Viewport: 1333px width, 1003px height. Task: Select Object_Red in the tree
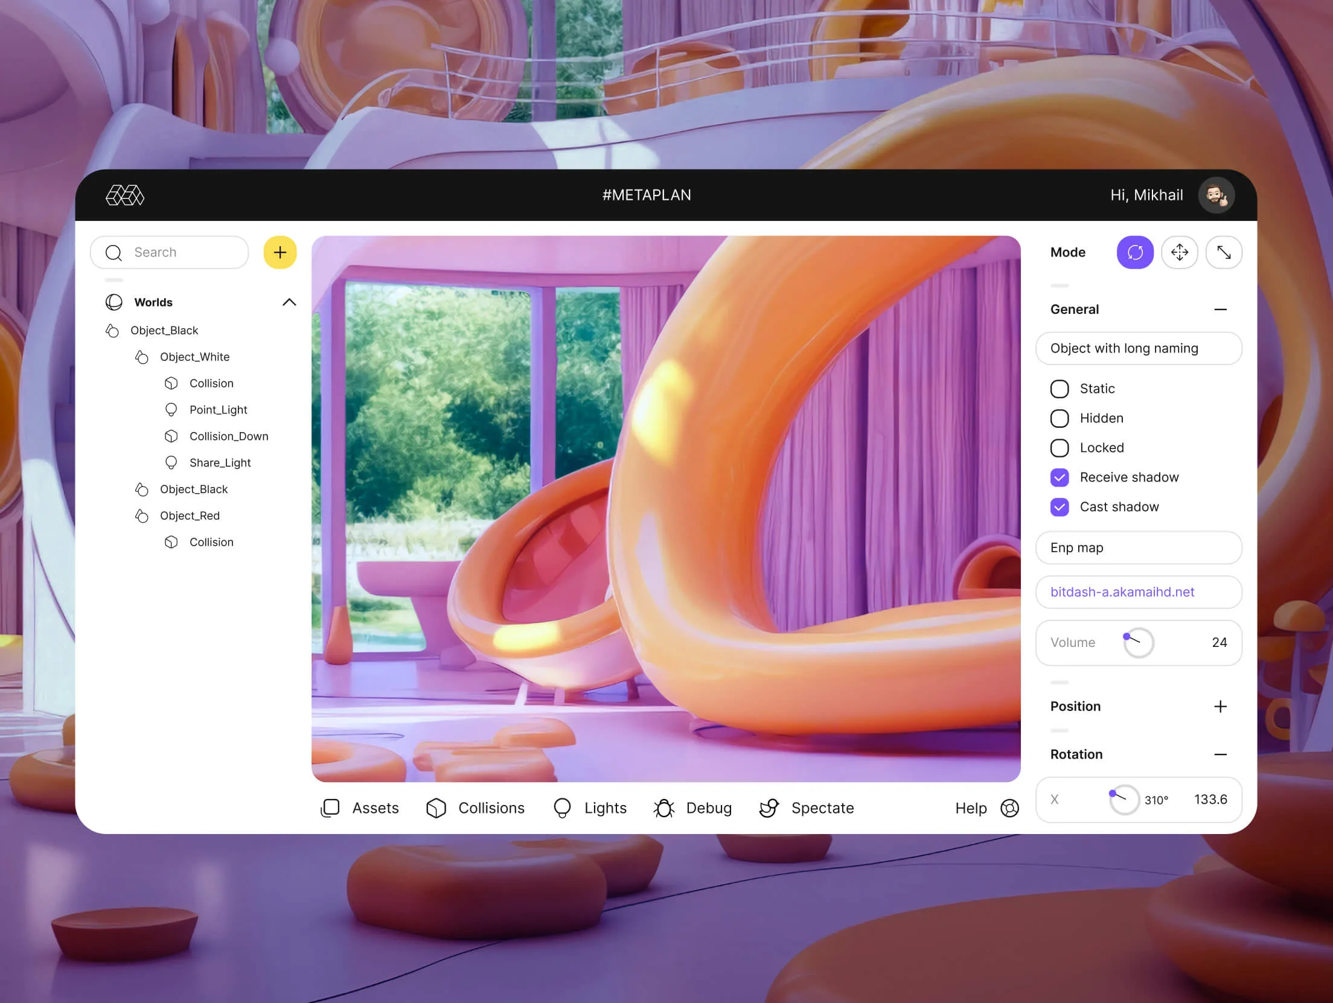[x=190, y=516]
